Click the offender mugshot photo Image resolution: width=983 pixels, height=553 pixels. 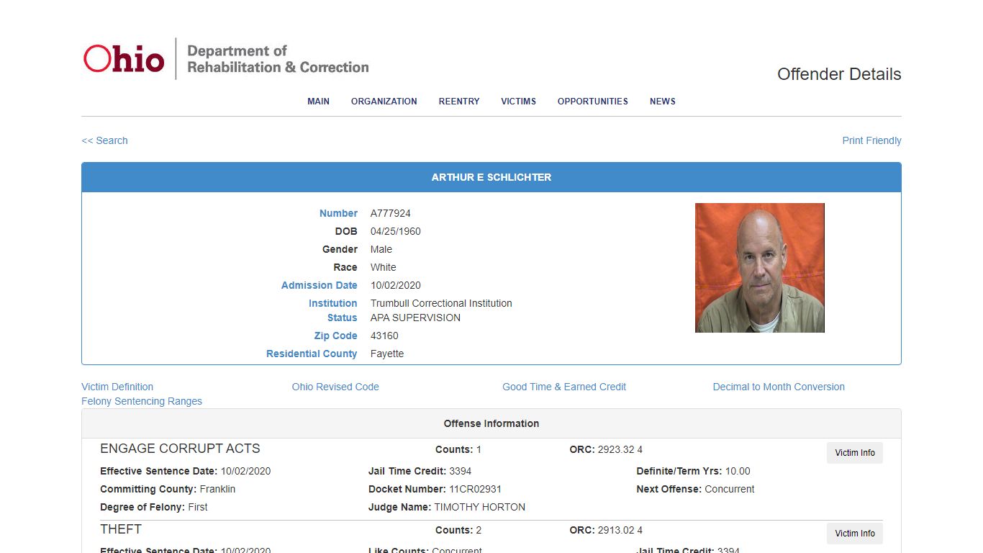(x=759, y=268)
